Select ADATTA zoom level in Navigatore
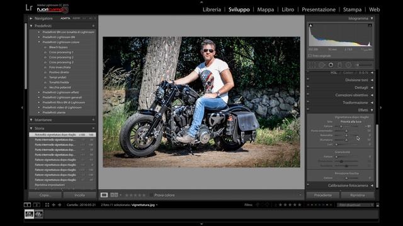The height and width of the screenshot is (226, 403). [65, 18]
